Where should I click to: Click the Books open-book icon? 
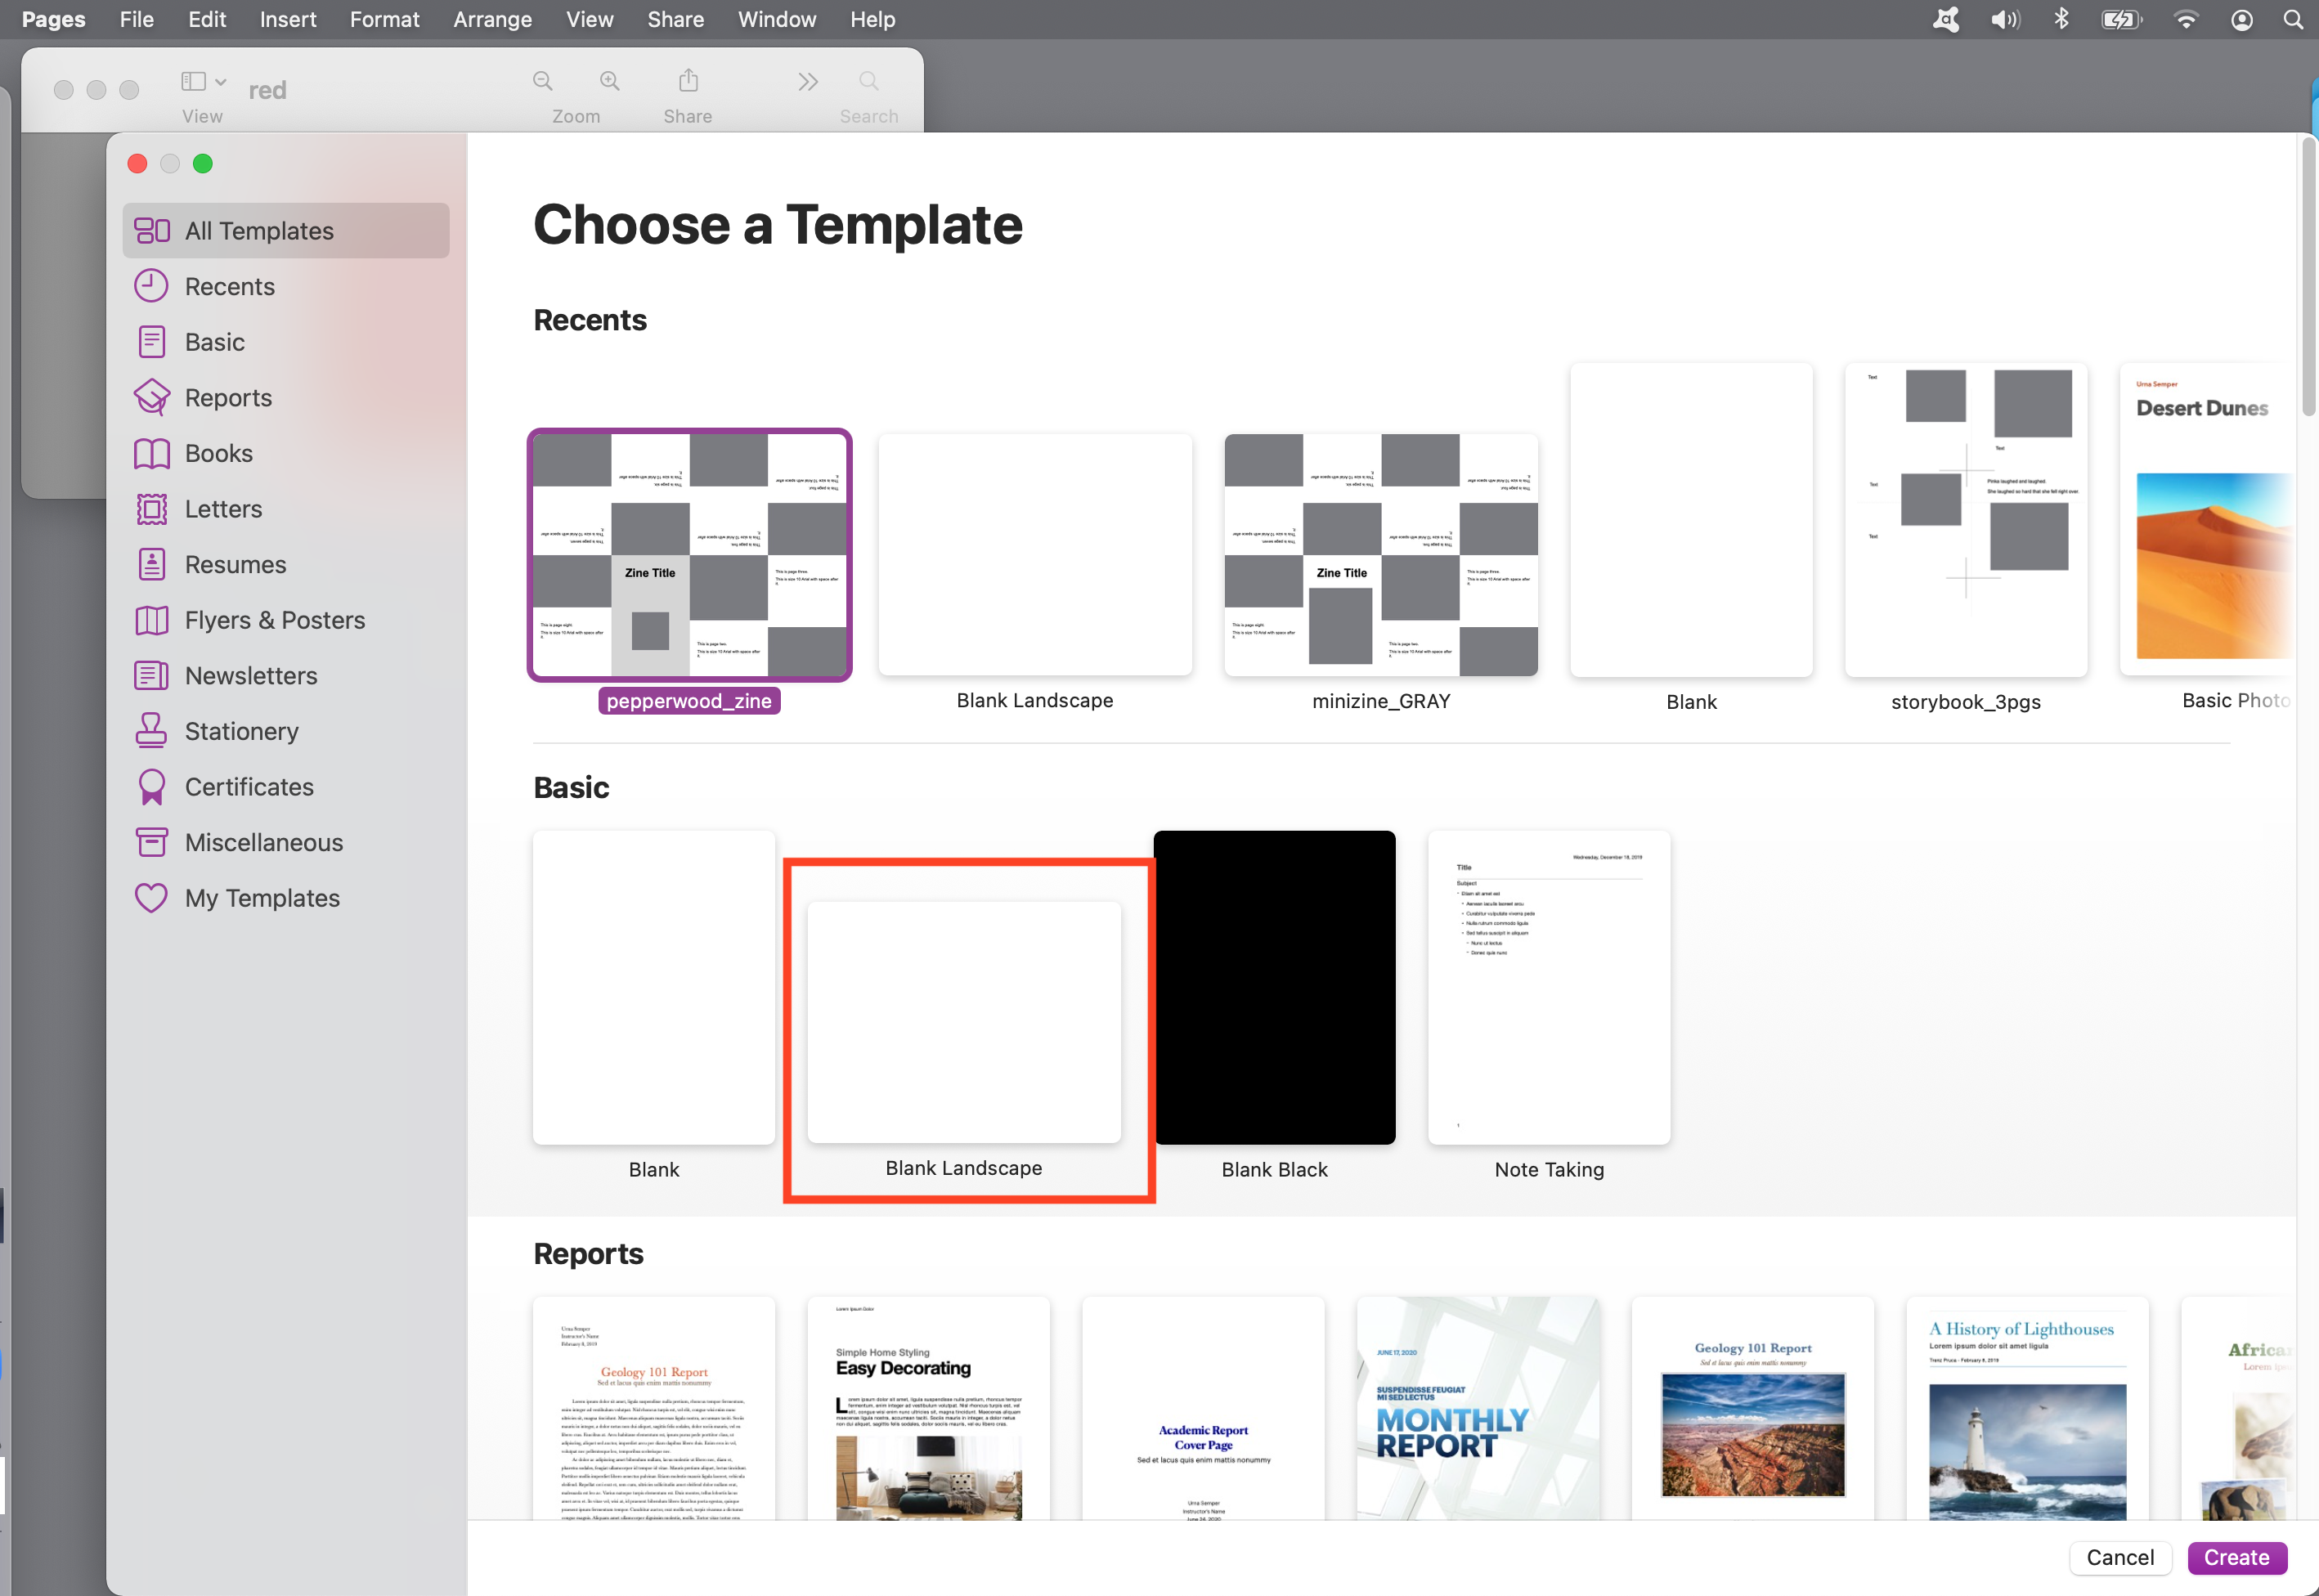click(151, 453)
